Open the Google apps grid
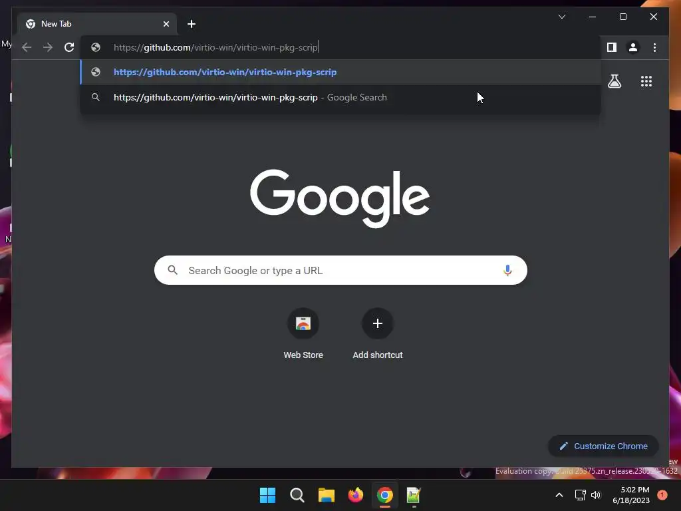Viewport: 681px width, 511px height. click(x=646, y=81)
